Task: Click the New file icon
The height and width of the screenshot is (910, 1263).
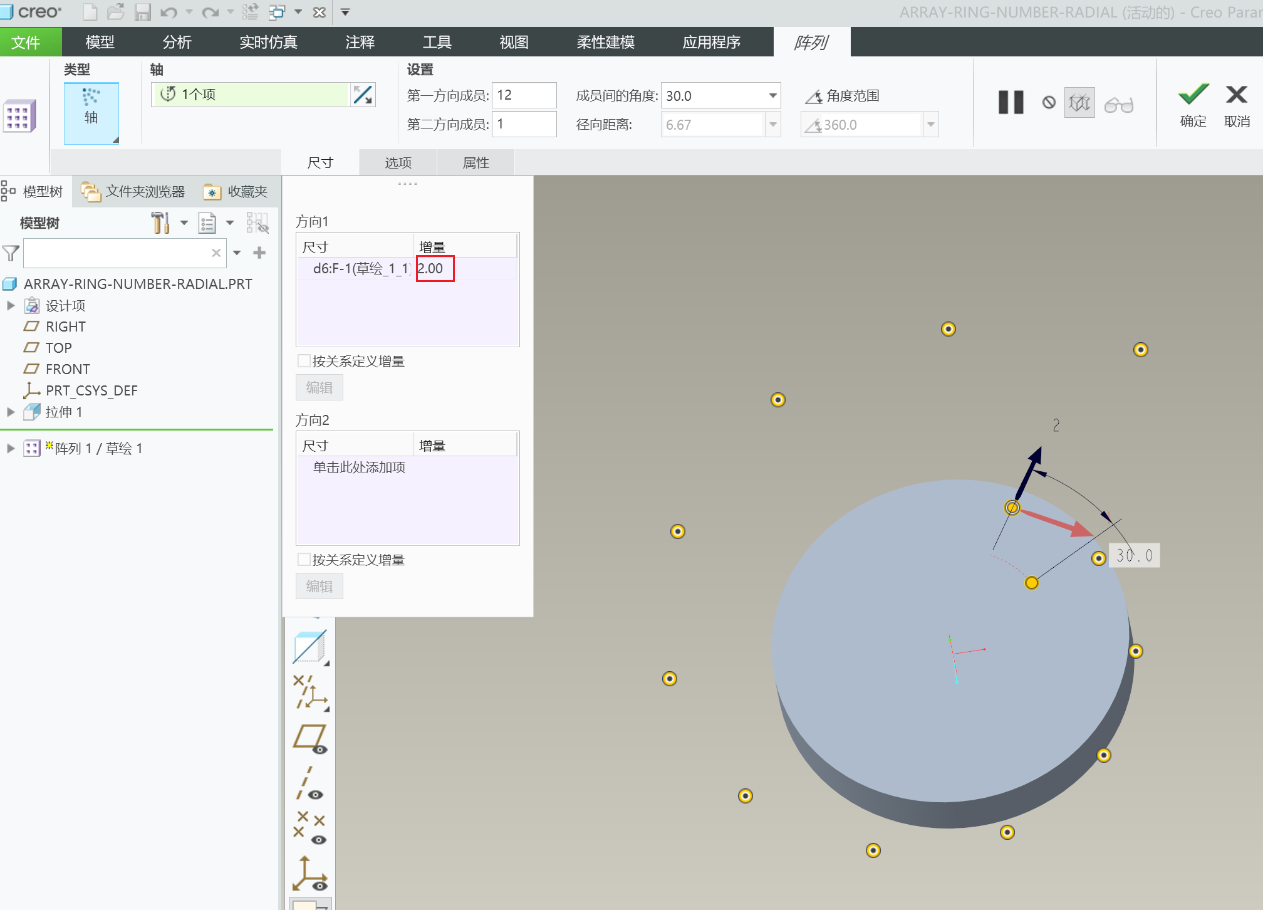Action: tap(90, 12)
